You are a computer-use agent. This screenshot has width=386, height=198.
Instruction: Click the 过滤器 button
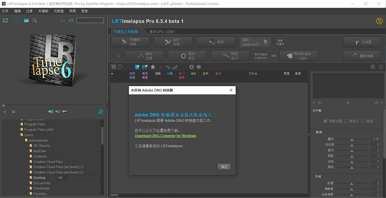pos(362,42)
